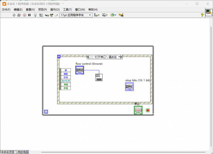Click the 新值 event data node item
The image size is (213, 154).
coord(66,88)
